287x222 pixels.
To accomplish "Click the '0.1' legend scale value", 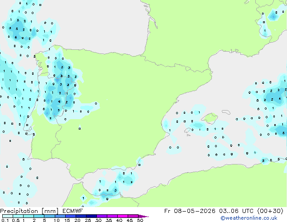I will point(5,220).
